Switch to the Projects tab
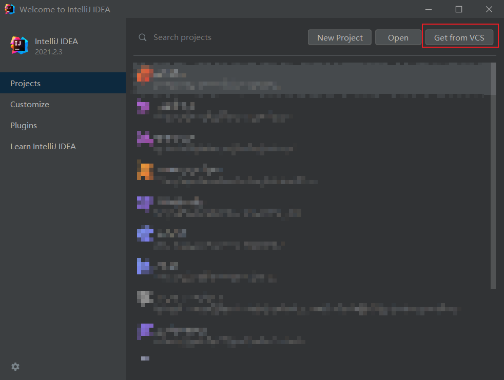This screenshot has height=380, width=504. point(26,83)
